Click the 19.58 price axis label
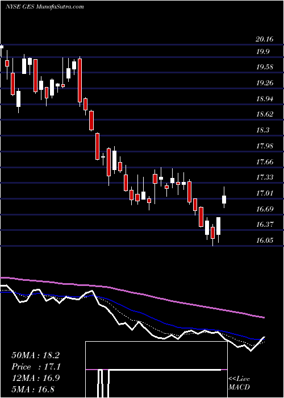This screenshot has width=284, height=398. (x=265, y=67)
